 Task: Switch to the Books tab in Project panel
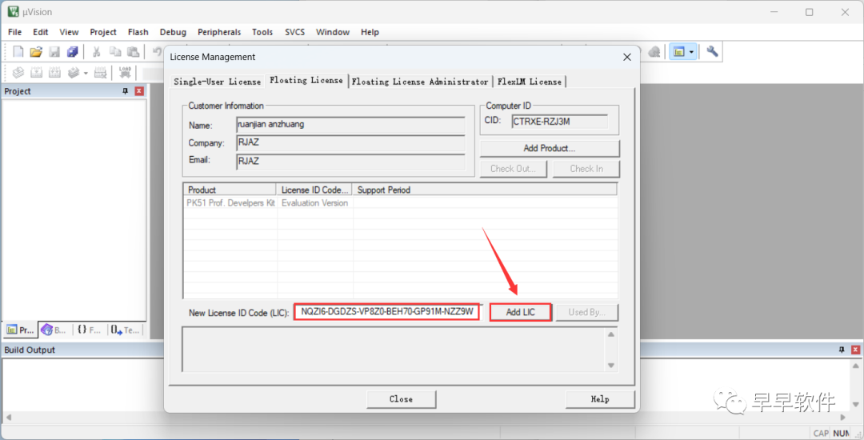(x=54, y=330)
